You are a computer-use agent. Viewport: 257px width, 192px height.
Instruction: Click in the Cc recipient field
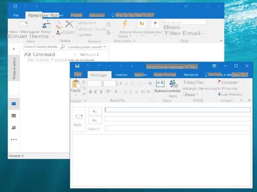(178, 119)
